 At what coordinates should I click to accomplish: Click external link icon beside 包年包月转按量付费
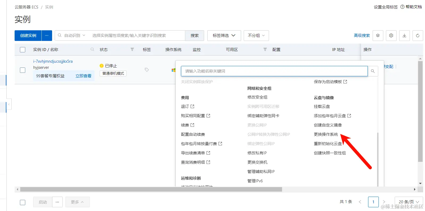220,144
